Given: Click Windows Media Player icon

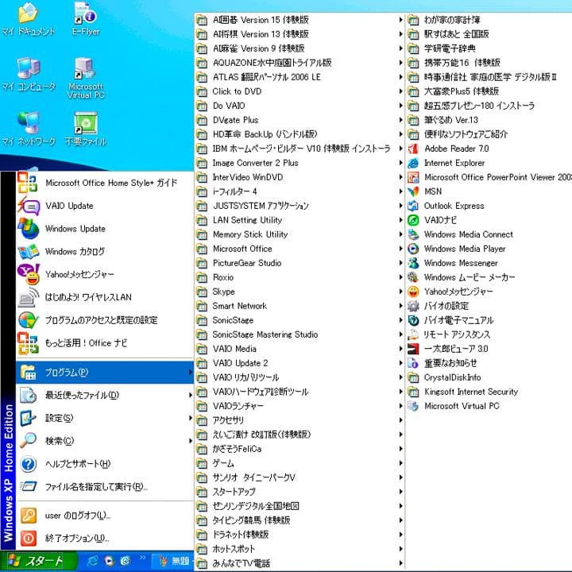Looking at the screenshot, I should [413, 249].
